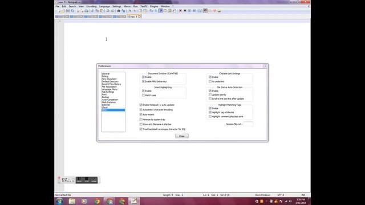Toggle Highlight tag attributes checkbox
365x205 pixels.
point(210,112)
